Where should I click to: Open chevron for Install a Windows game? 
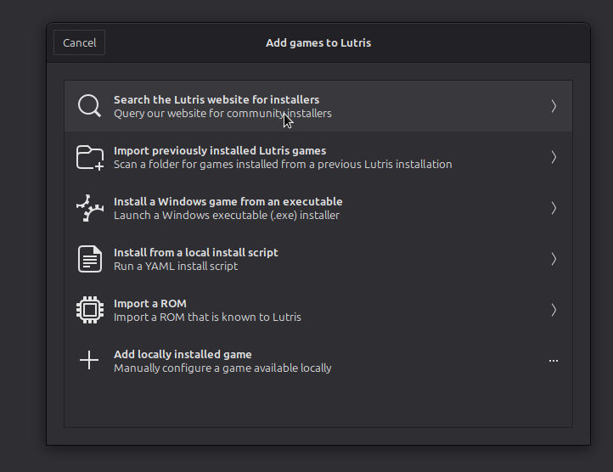click(554, 208)
